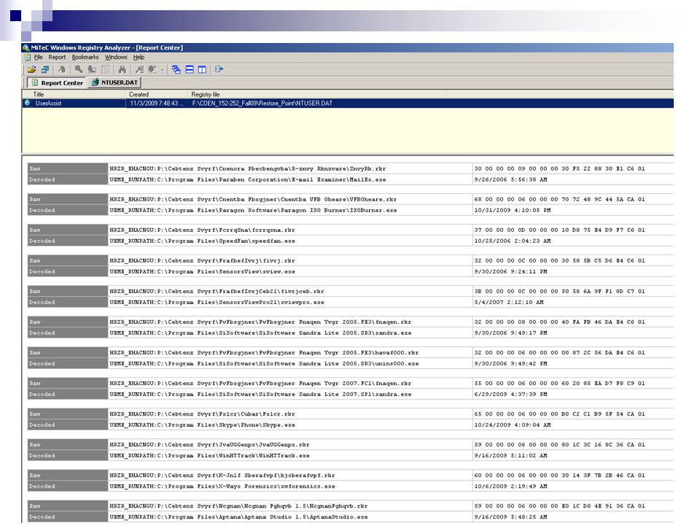Click the document icon beside the File menu
700x525 pixels.
(28, 58)
